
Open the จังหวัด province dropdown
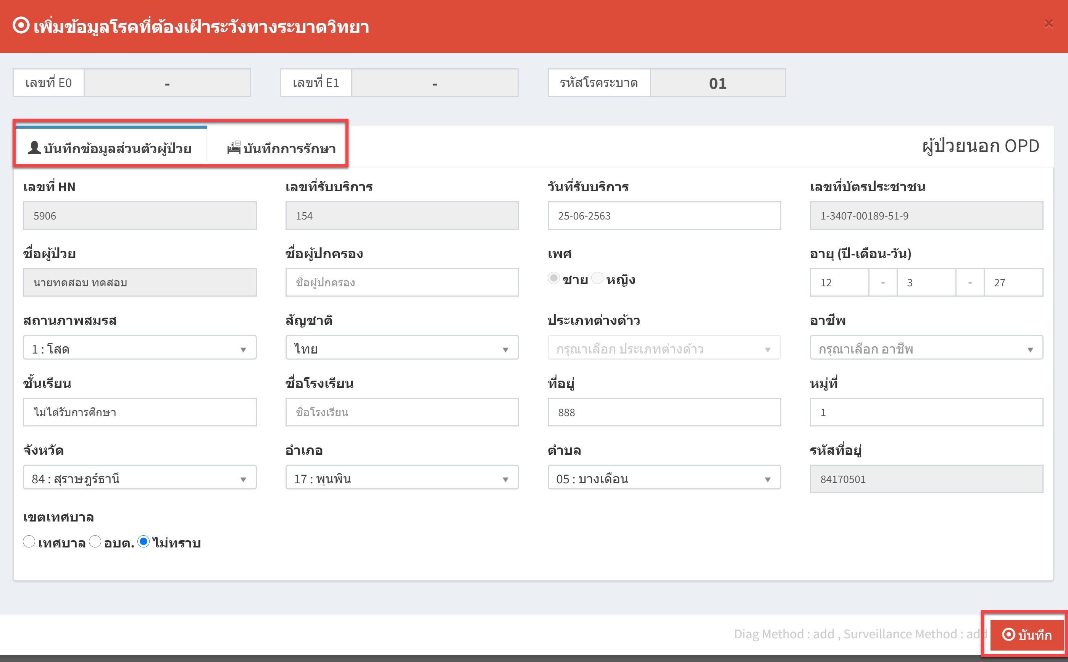[140, 477]
